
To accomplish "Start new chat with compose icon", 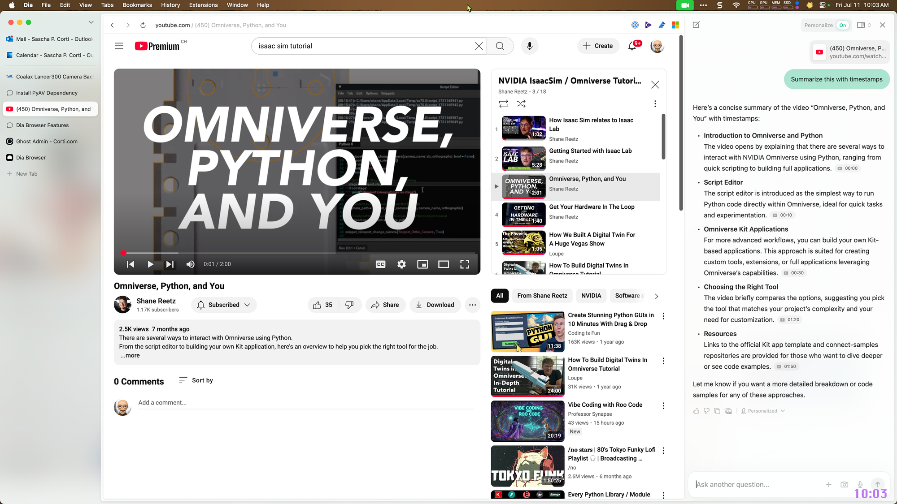I will [x=696, y=25].
